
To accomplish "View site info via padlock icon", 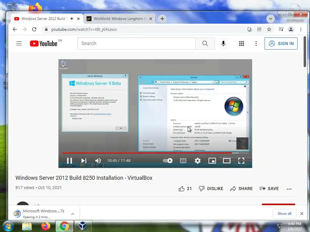I will [x=46, y=29].
